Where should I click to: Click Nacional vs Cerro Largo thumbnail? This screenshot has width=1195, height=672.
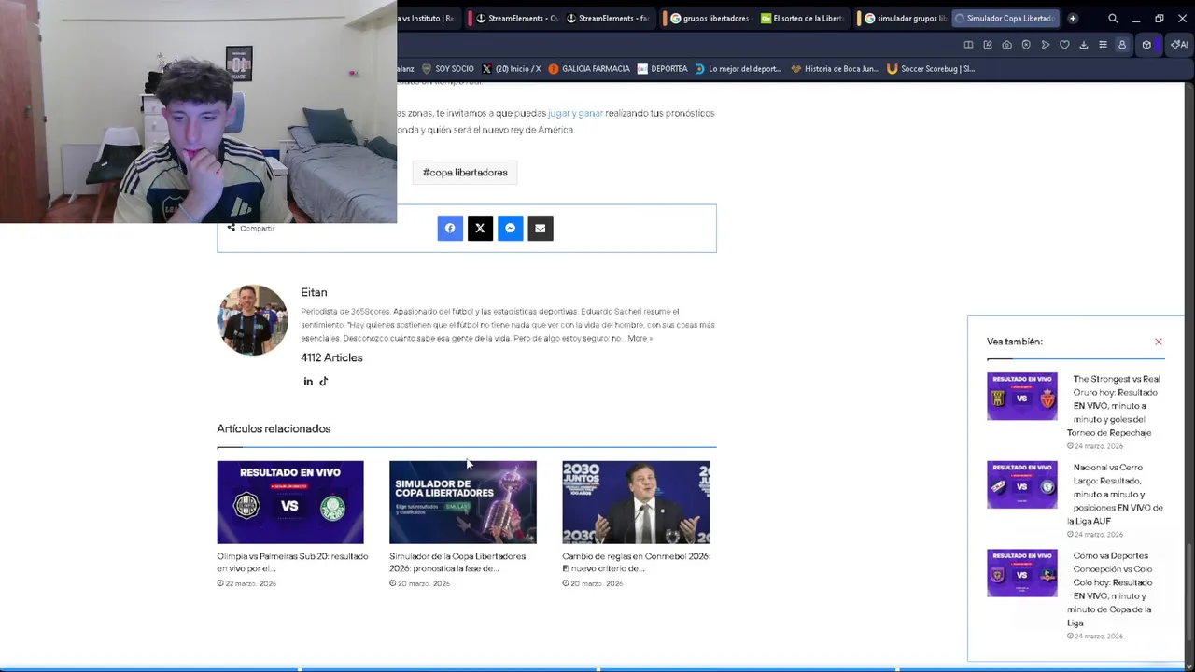click(x=1022, y=485)
